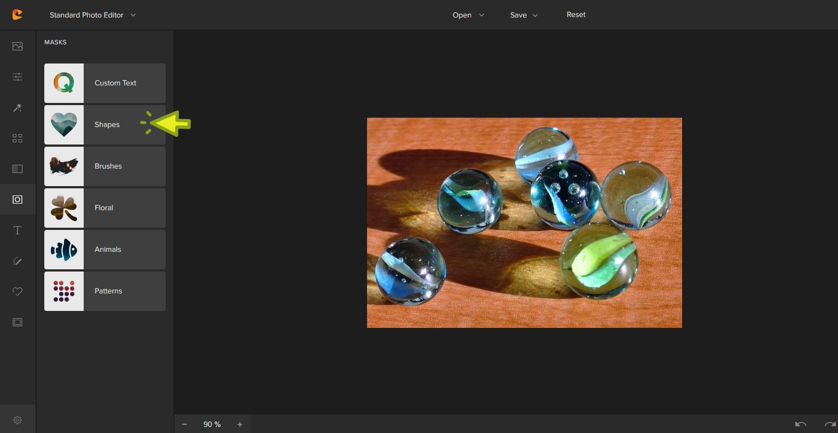Screen dimensions: 838x433
Task: Open the magic wand Effects tool
Action: (x=18, y=108)
